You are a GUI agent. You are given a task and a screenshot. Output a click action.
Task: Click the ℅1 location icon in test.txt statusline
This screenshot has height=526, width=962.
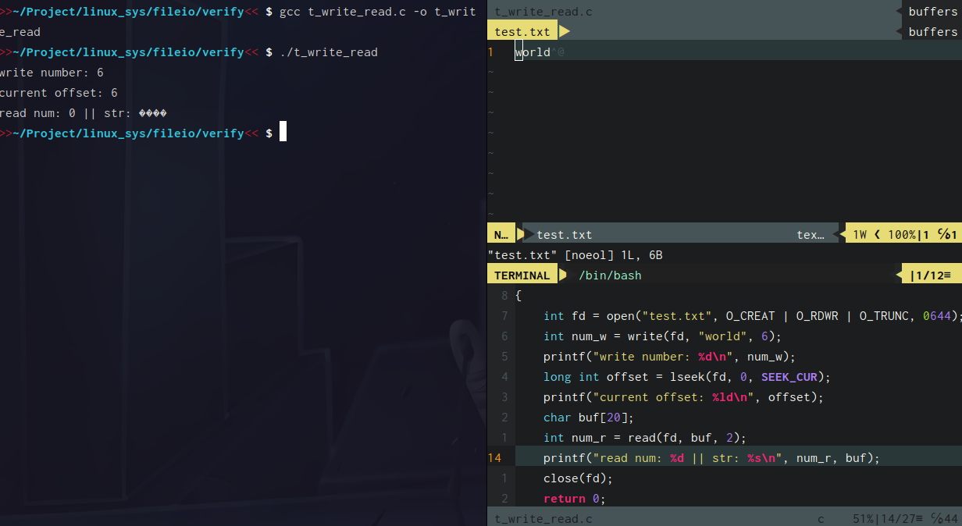coord(942,233)
